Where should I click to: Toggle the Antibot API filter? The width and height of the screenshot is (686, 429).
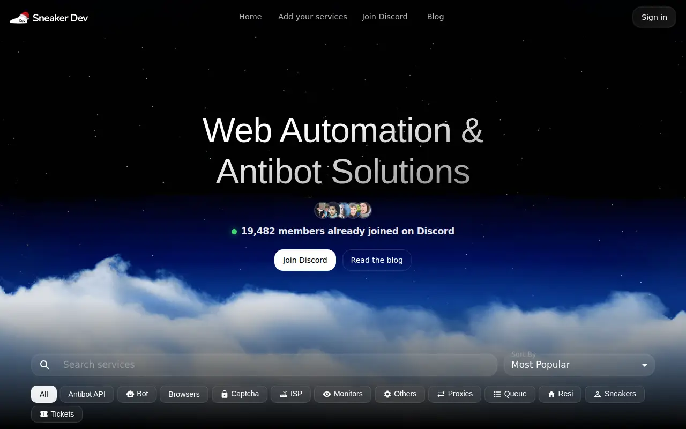coord(87,394)
